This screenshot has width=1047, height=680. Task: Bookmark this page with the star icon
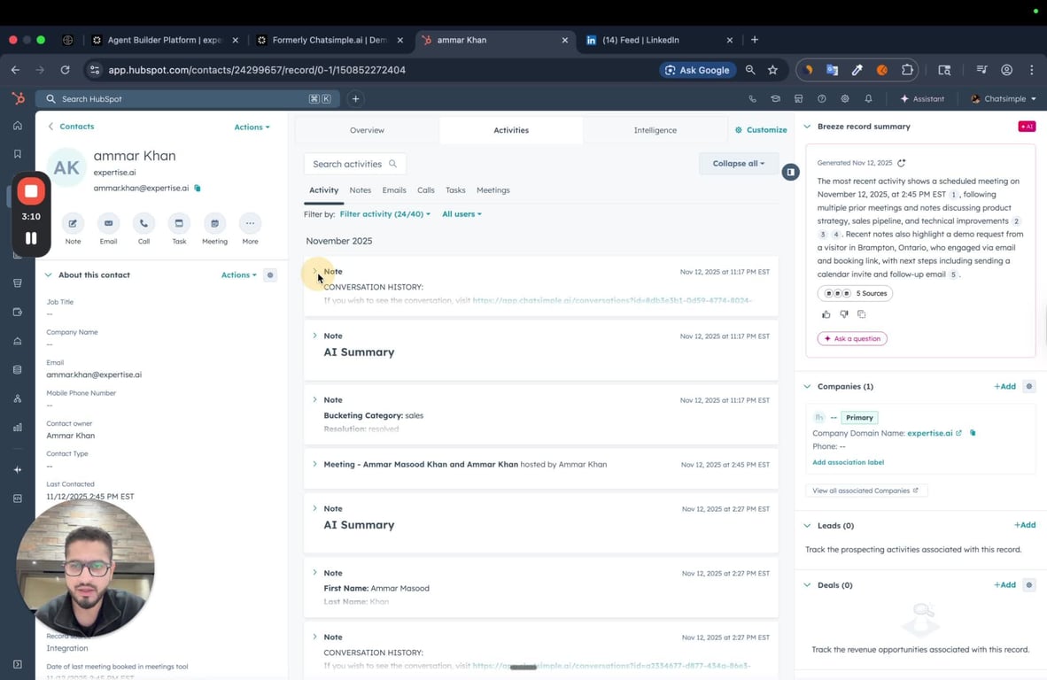coord(772,70)
